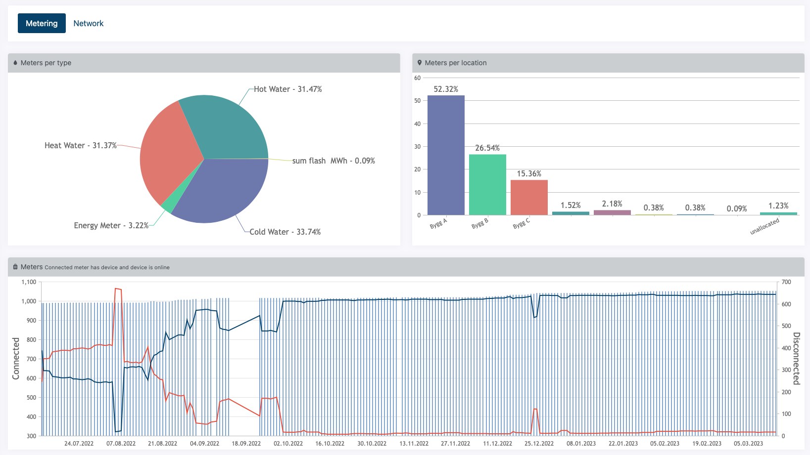Click the Bygg B axis label
Image resolution: width=810 pixels, height=455 pixels.
click(480, 223)
